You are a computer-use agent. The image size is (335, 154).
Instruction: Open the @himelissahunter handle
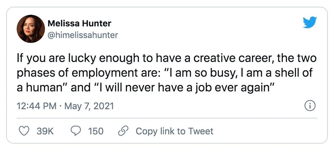[83, 35]
